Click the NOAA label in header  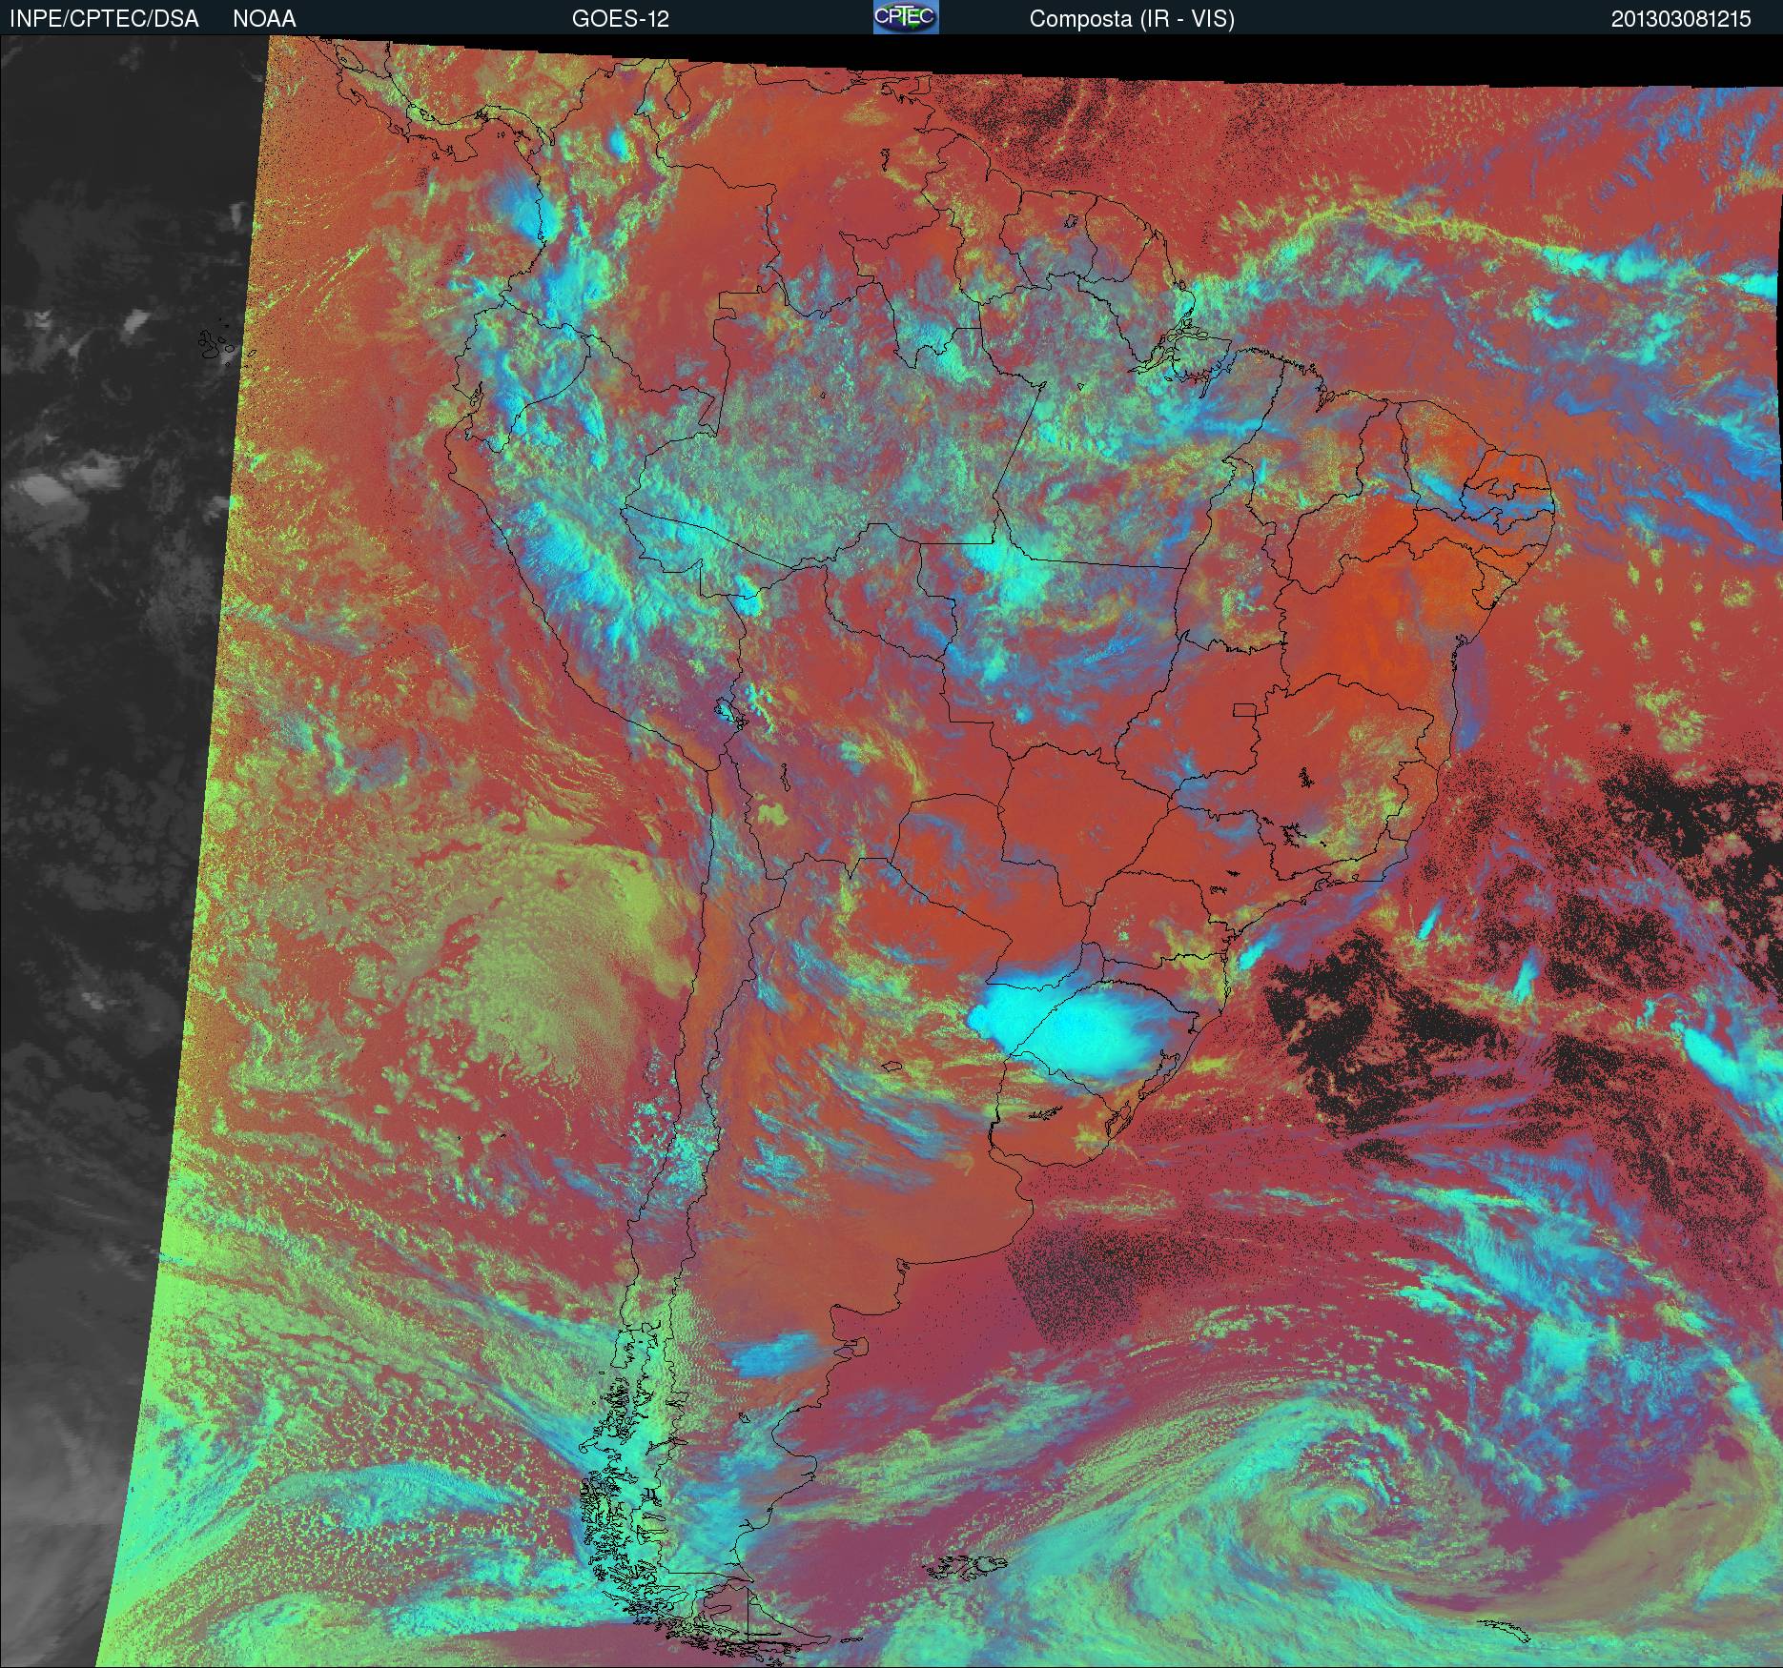pyautogui.click(x=264, y=19)
